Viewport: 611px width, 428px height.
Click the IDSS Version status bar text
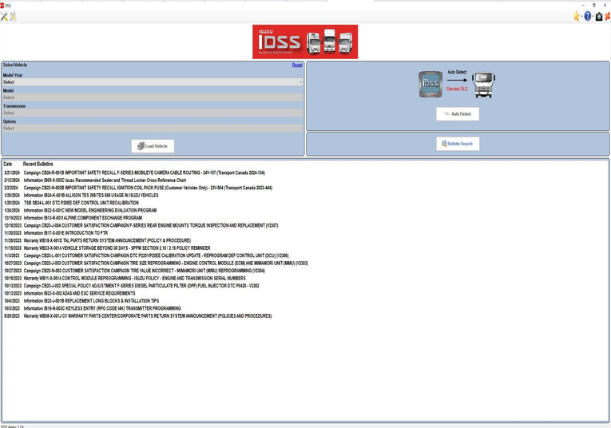[12, 426]
